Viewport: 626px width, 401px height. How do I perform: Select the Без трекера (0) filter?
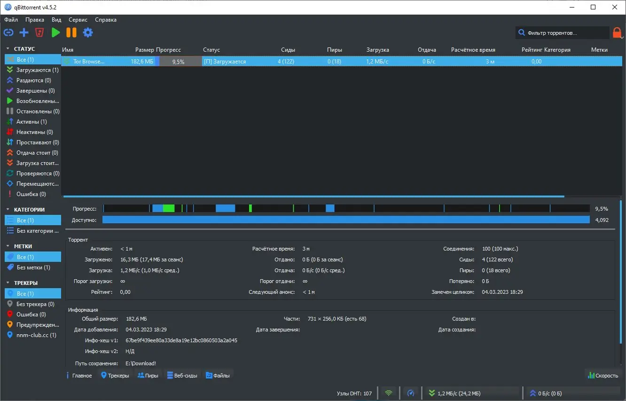[x=33, y=304]
